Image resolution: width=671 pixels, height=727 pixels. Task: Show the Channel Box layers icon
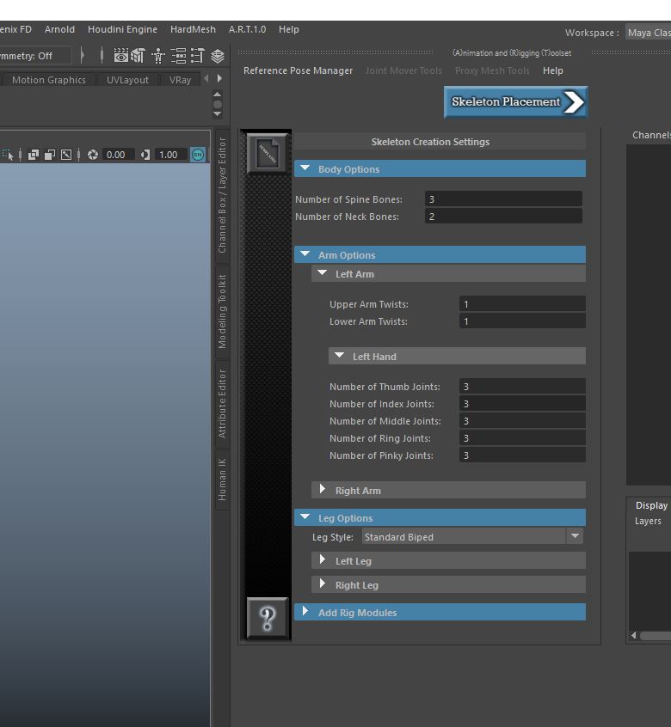point(218,56)
